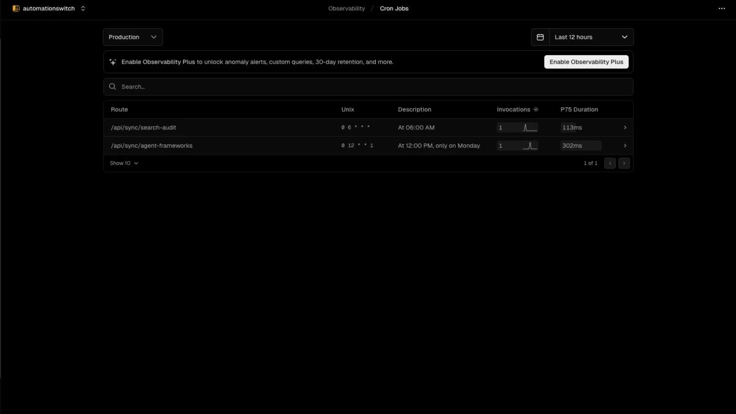The height and width of the screenshot is (414, 736).
Task: Open details for /api/sync/search-audit via row chevron
Action: (x=625, y=127)
